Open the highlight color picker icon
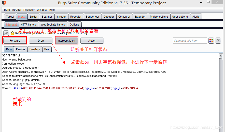The width and height of the screenshot is (225, 132). tap(211, 41)
